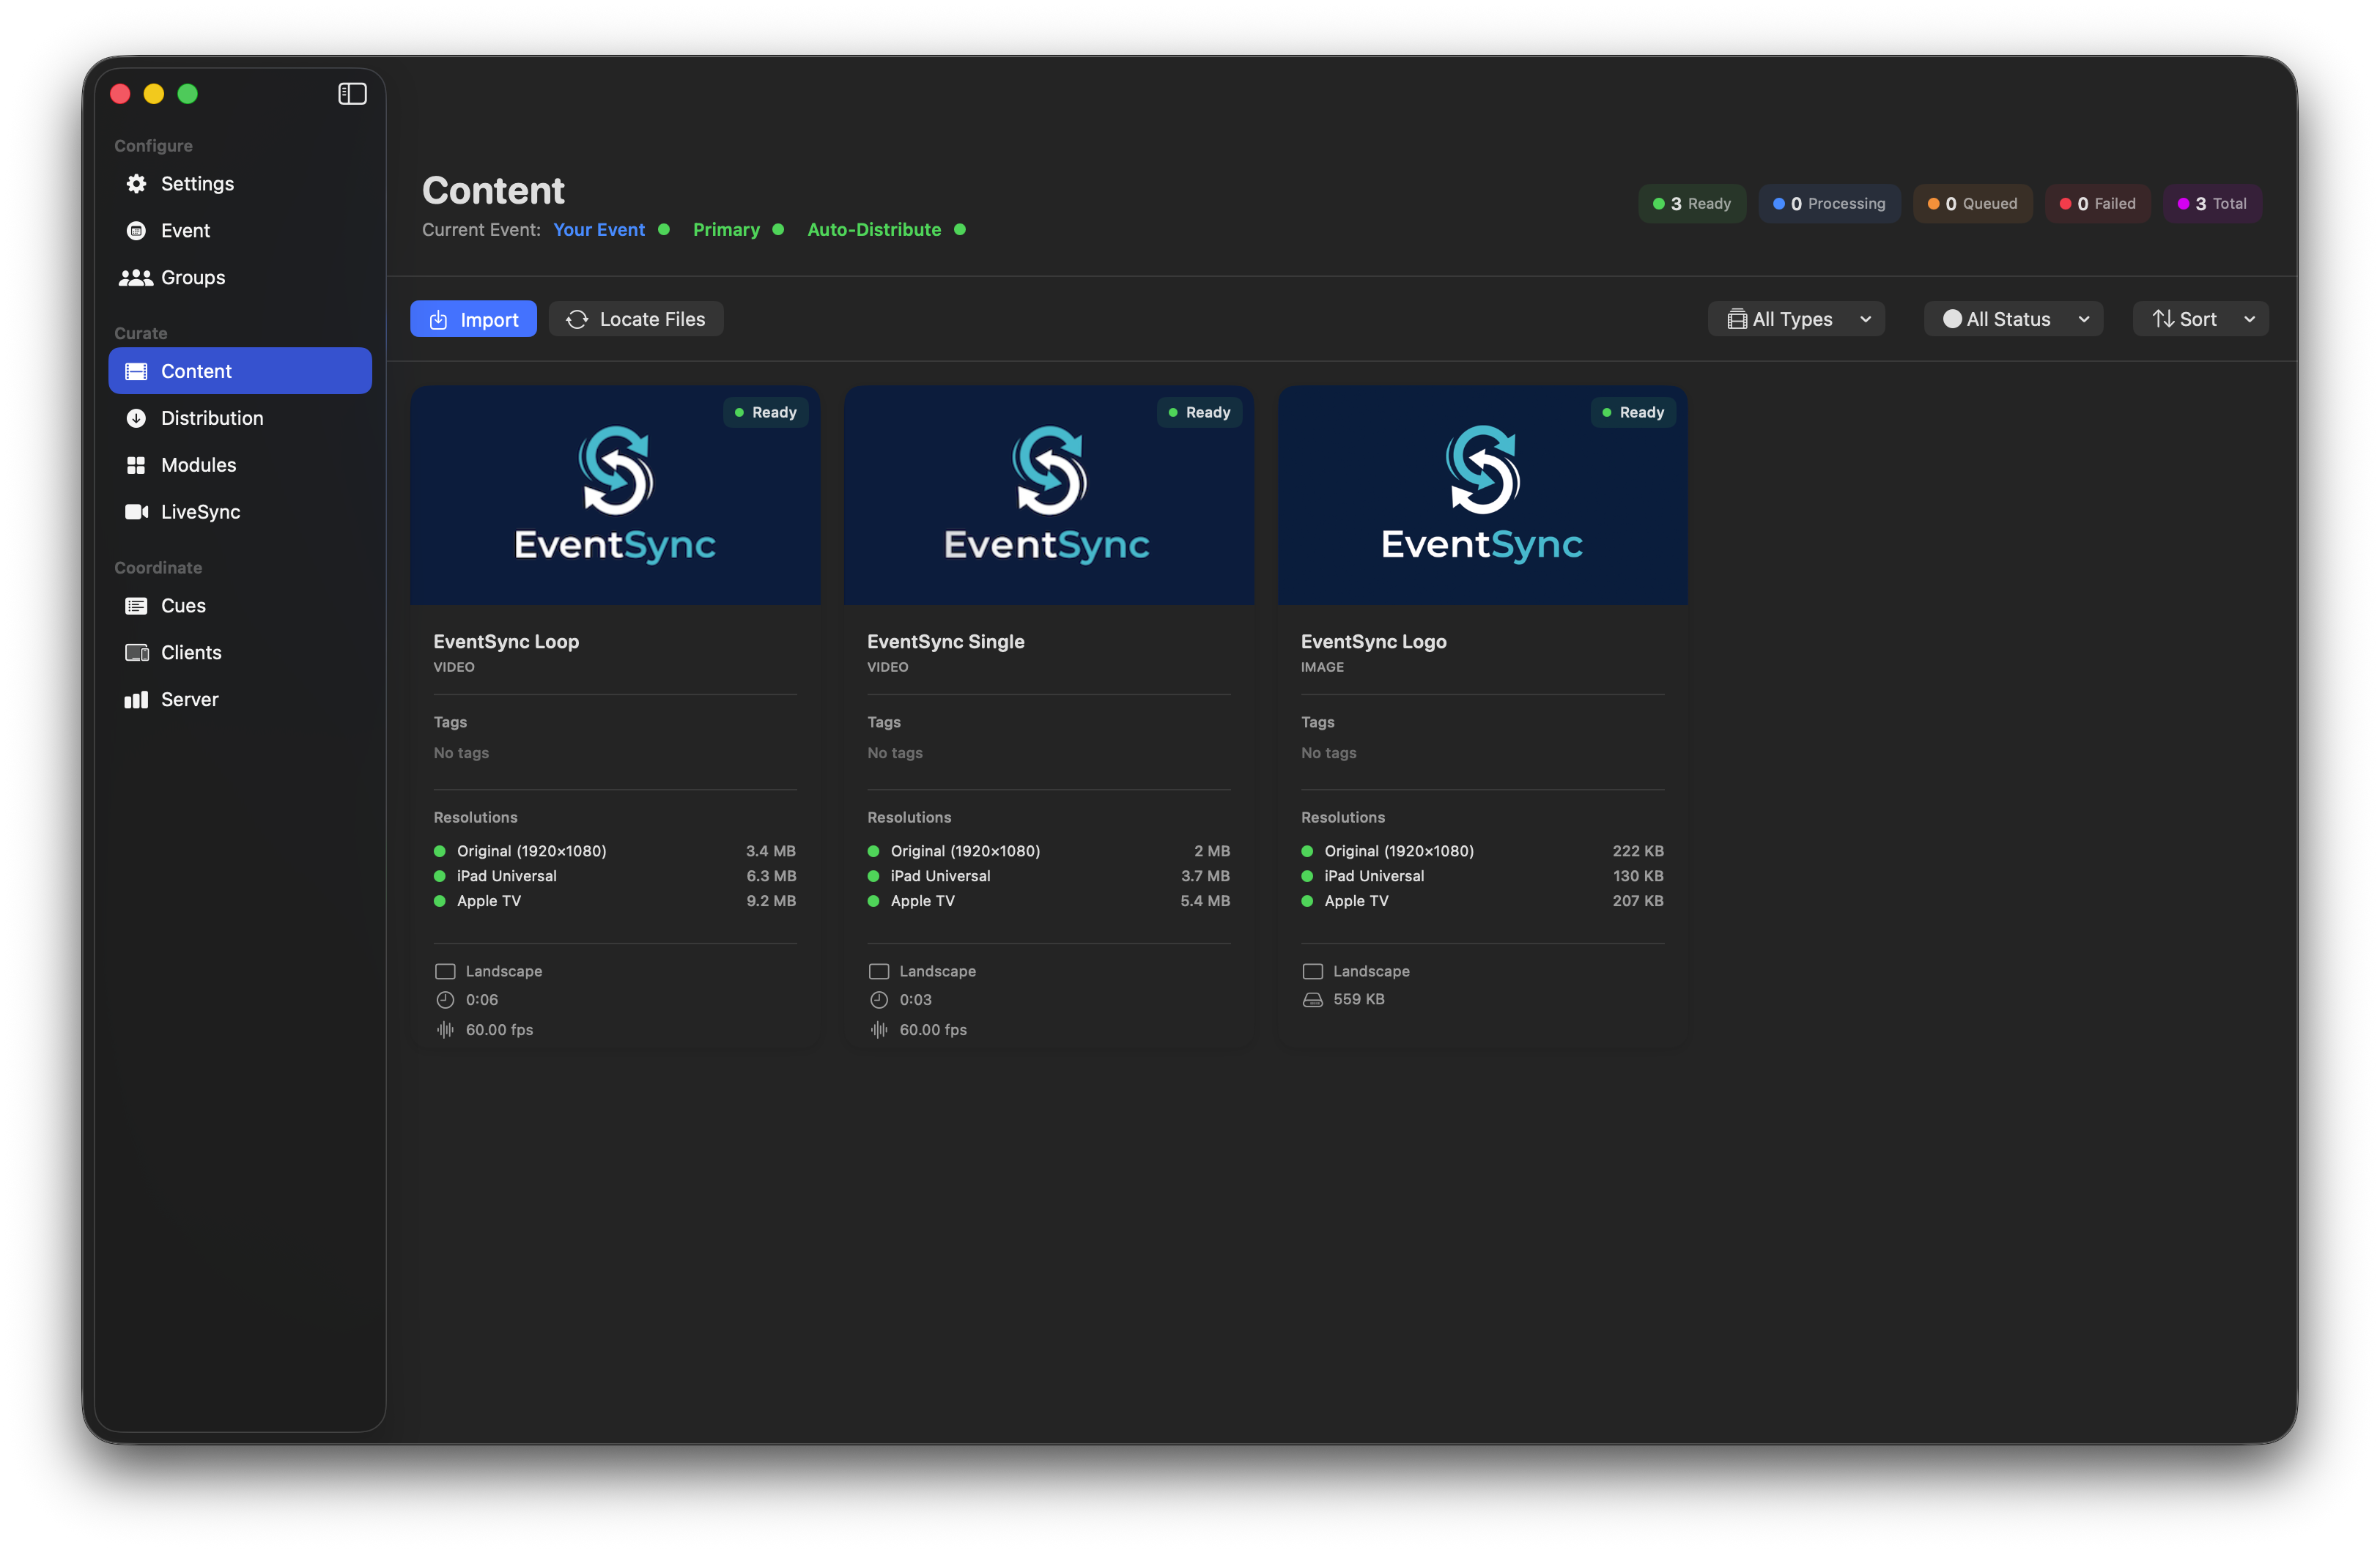The height and width of the screenshot is (1553, 2380).
Task: Open the Server stats icon
Action: tap(137, 699)
